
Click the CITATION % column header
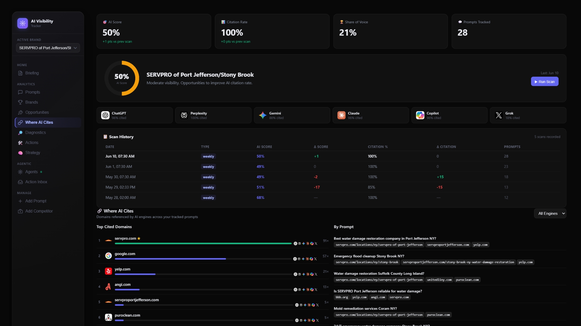click(x=378, y=147)
